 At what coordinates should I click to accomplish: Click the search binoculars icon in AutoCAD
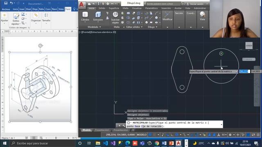183,4
